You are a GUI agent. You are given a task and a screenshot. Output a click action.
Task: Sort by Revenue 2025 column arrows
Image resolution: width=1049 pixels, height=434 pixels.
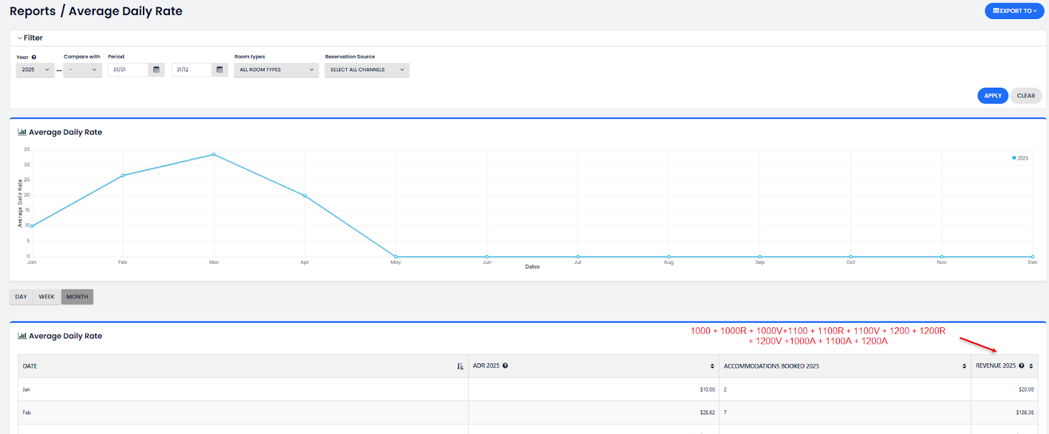coord(1031,366)
